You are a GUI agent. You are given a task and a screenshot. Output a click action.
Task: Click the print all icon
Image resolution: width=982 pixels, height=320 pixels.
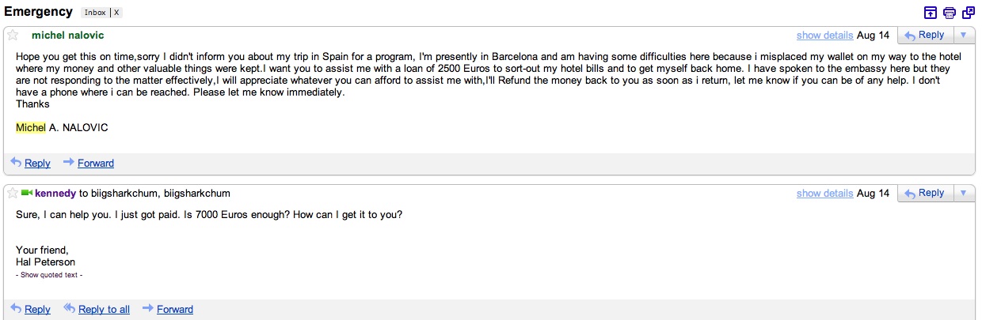[x=950, y=13]
